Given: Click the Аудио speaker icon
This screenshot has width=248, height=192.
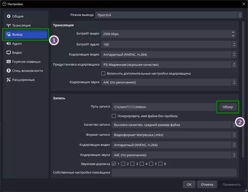Looking at the screenshot, I should (9, 43).
